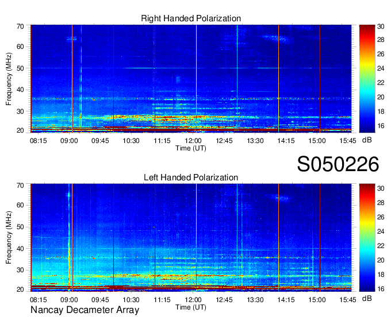Image resolution: width=391 pixels, height=317 pixels.
Task: Click the 40 MHz tick on the upper plot
Action: [20, 90]
